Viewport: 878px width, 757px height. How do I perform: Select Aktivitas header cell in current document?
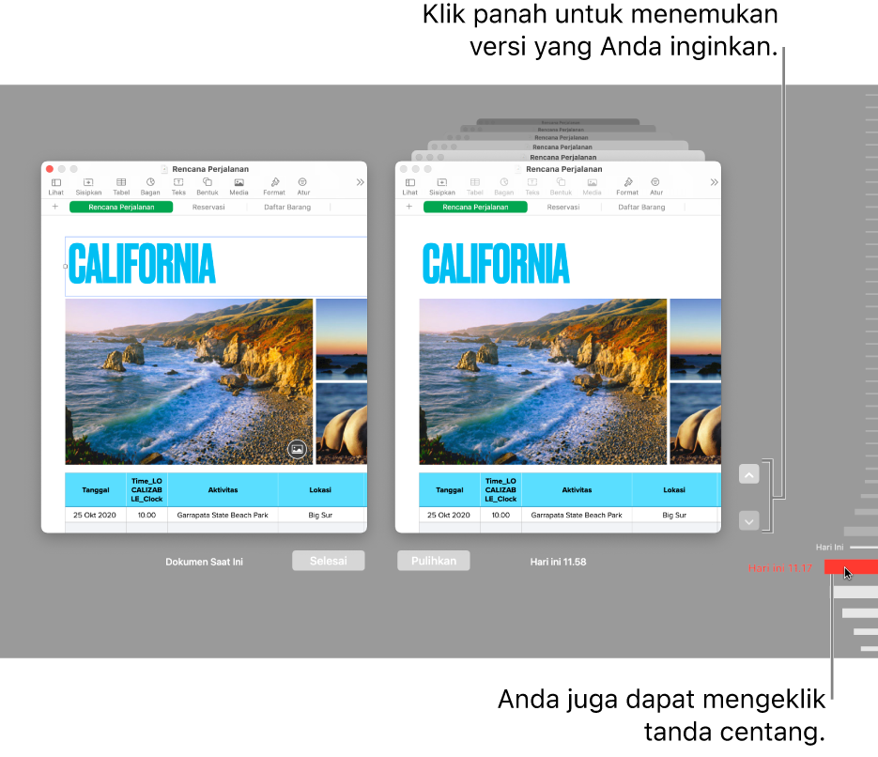point(223,490)
